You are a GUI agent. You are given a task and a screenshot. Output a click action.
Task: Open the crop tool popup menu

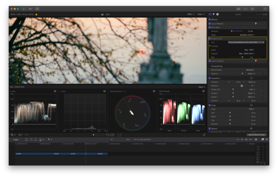[x=13, y=135]
